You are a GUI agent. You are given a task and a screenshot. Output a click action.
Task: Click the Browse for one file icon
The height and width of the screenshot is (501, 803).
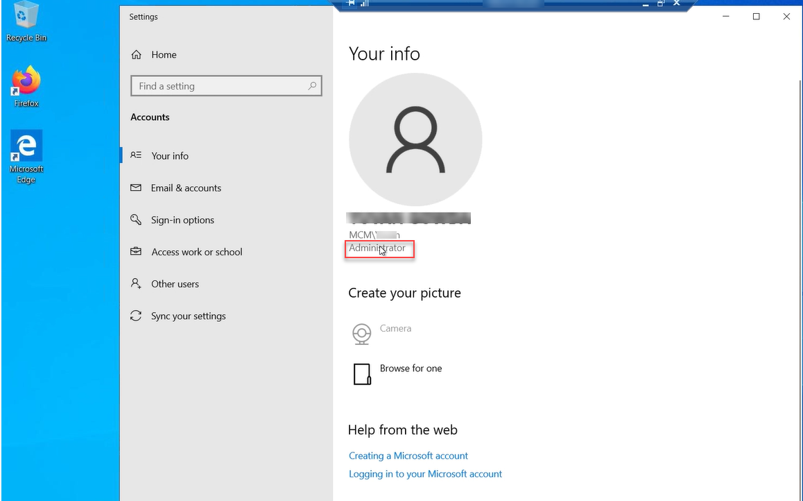pyautogui.click(x=361, y=374)
